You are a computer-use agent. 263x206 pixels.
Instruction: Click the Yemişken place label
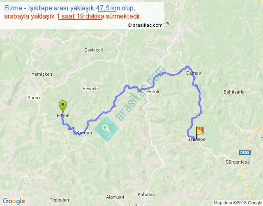coord(42,74)
